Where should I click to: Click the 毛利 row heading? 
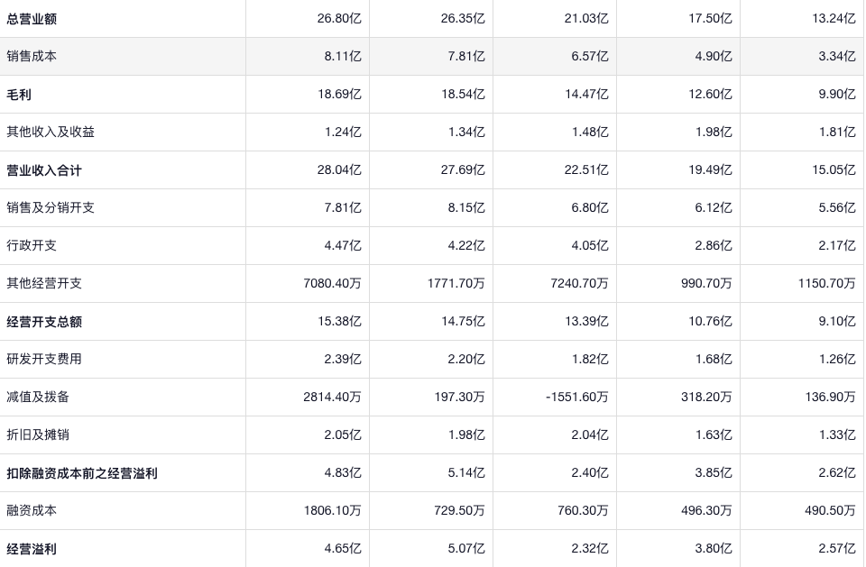tap(19, 95)
